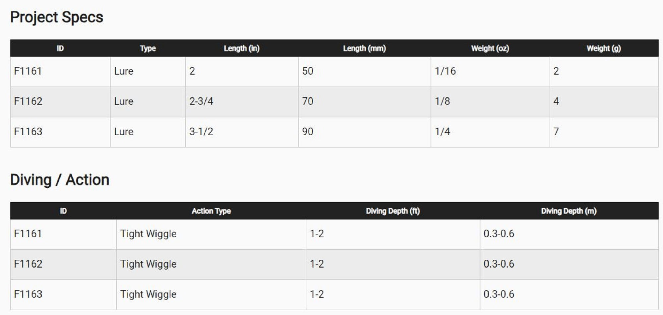Select the 1/16 weight cell
The image size is (663, 315).
click(x=445, y=71)
